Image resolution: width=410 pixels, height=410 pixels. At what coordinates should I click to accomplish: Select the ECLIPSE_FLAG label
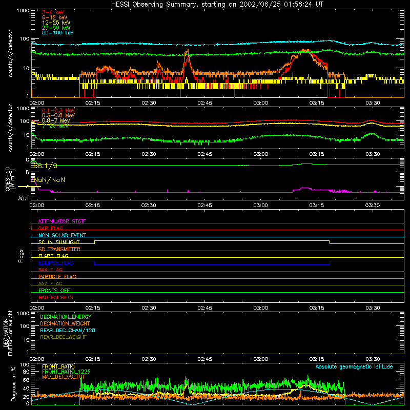(x=56, y=263)
